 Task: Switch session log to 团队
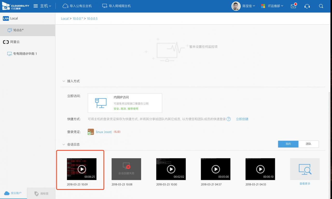(x=308, y=144)
